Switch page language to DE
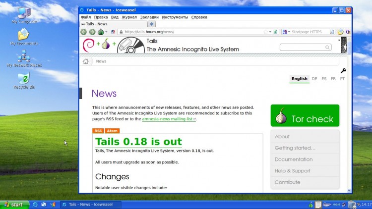 tap(314, 79)
